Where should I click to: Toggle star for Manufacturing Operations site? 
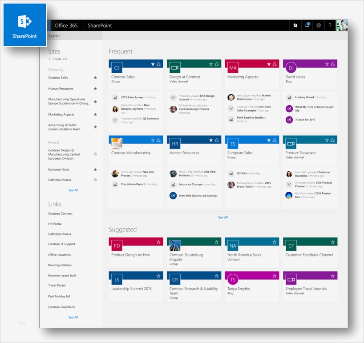pos(95,102)
